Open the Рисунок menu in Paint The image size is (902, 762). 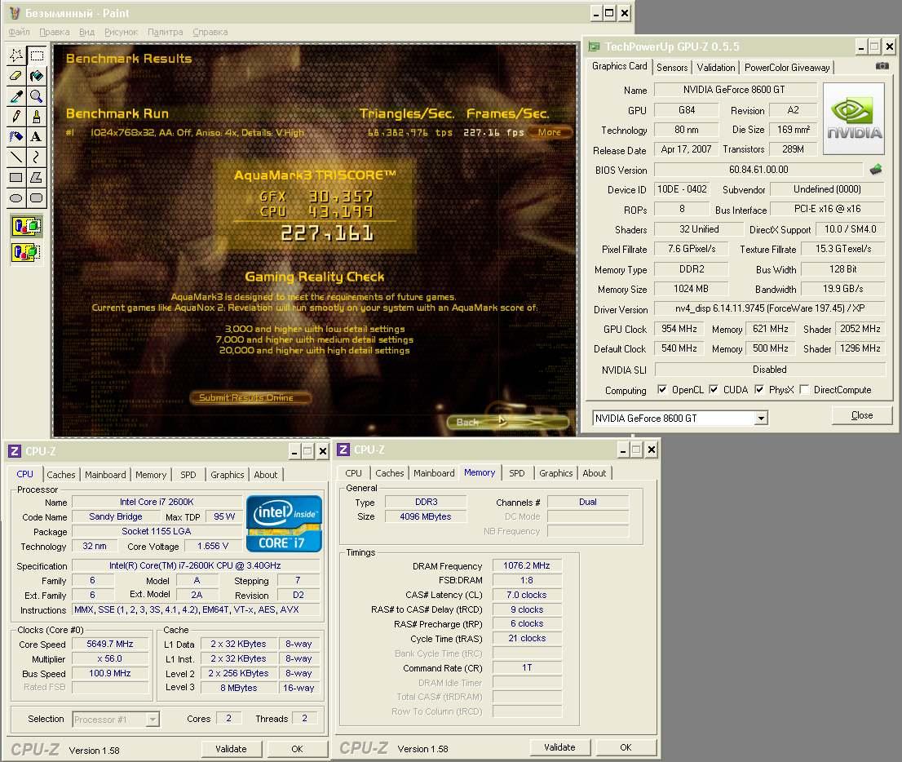tap(121, 33)
